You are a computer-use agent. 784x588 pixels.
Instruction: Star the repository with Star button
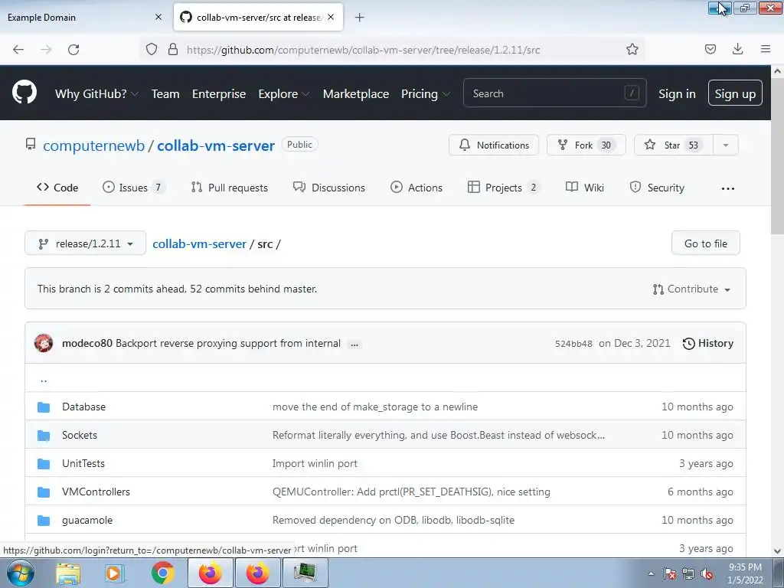tap(674, 145)
